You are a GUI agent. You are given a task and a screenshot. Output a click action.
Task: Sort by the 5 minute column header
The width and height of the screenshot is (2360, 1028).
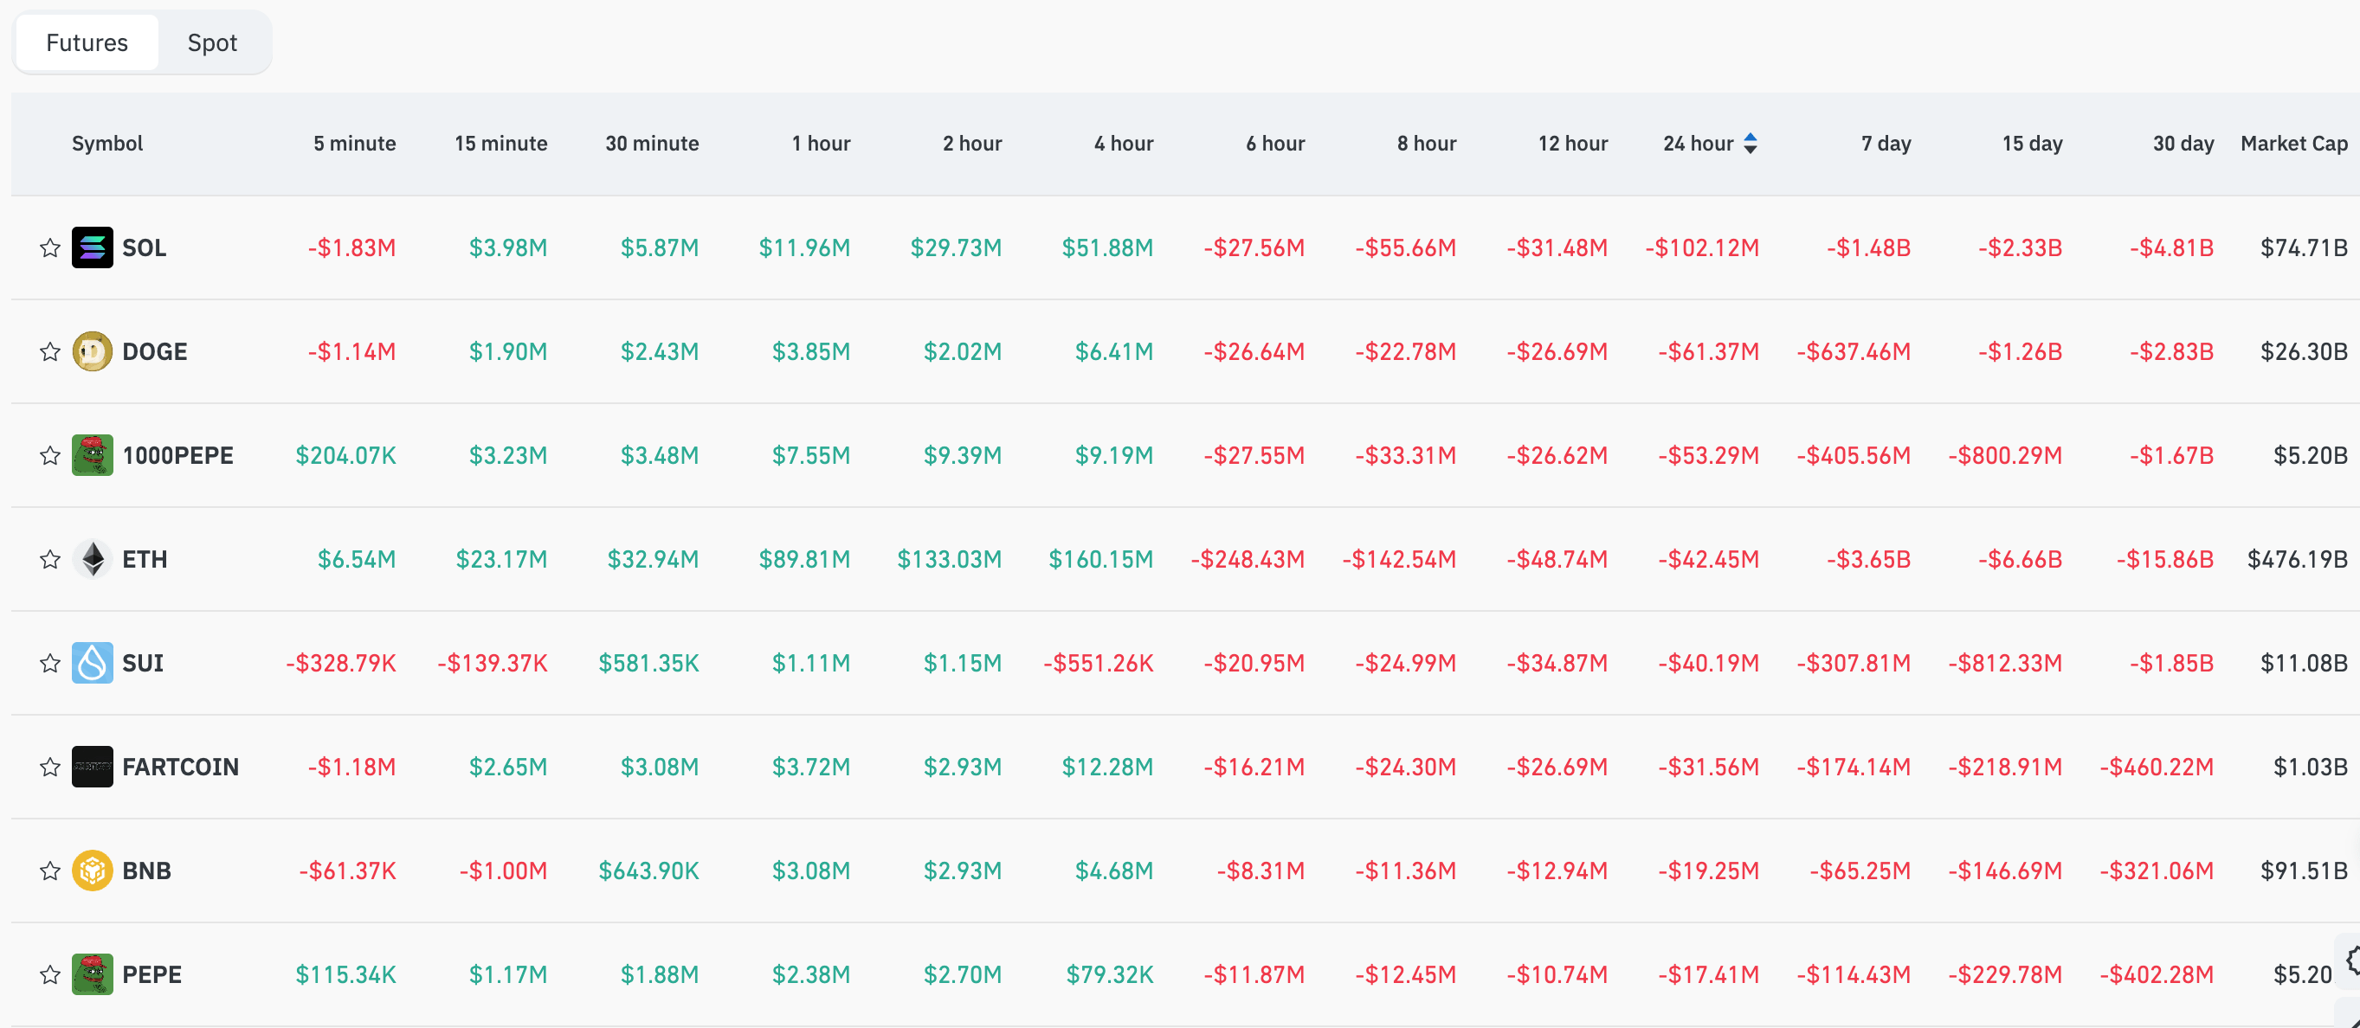355,143
